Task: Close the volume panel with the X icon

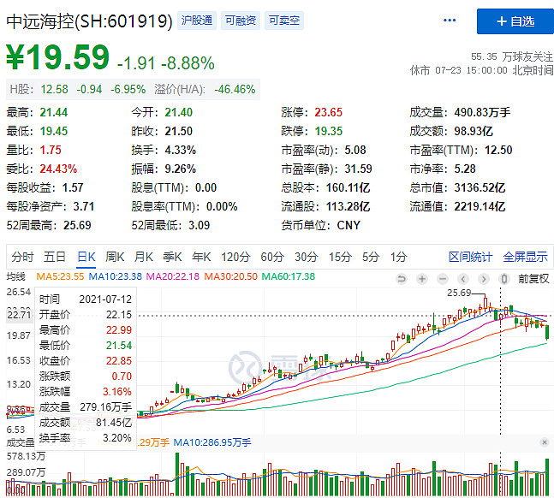Action: 545,442
